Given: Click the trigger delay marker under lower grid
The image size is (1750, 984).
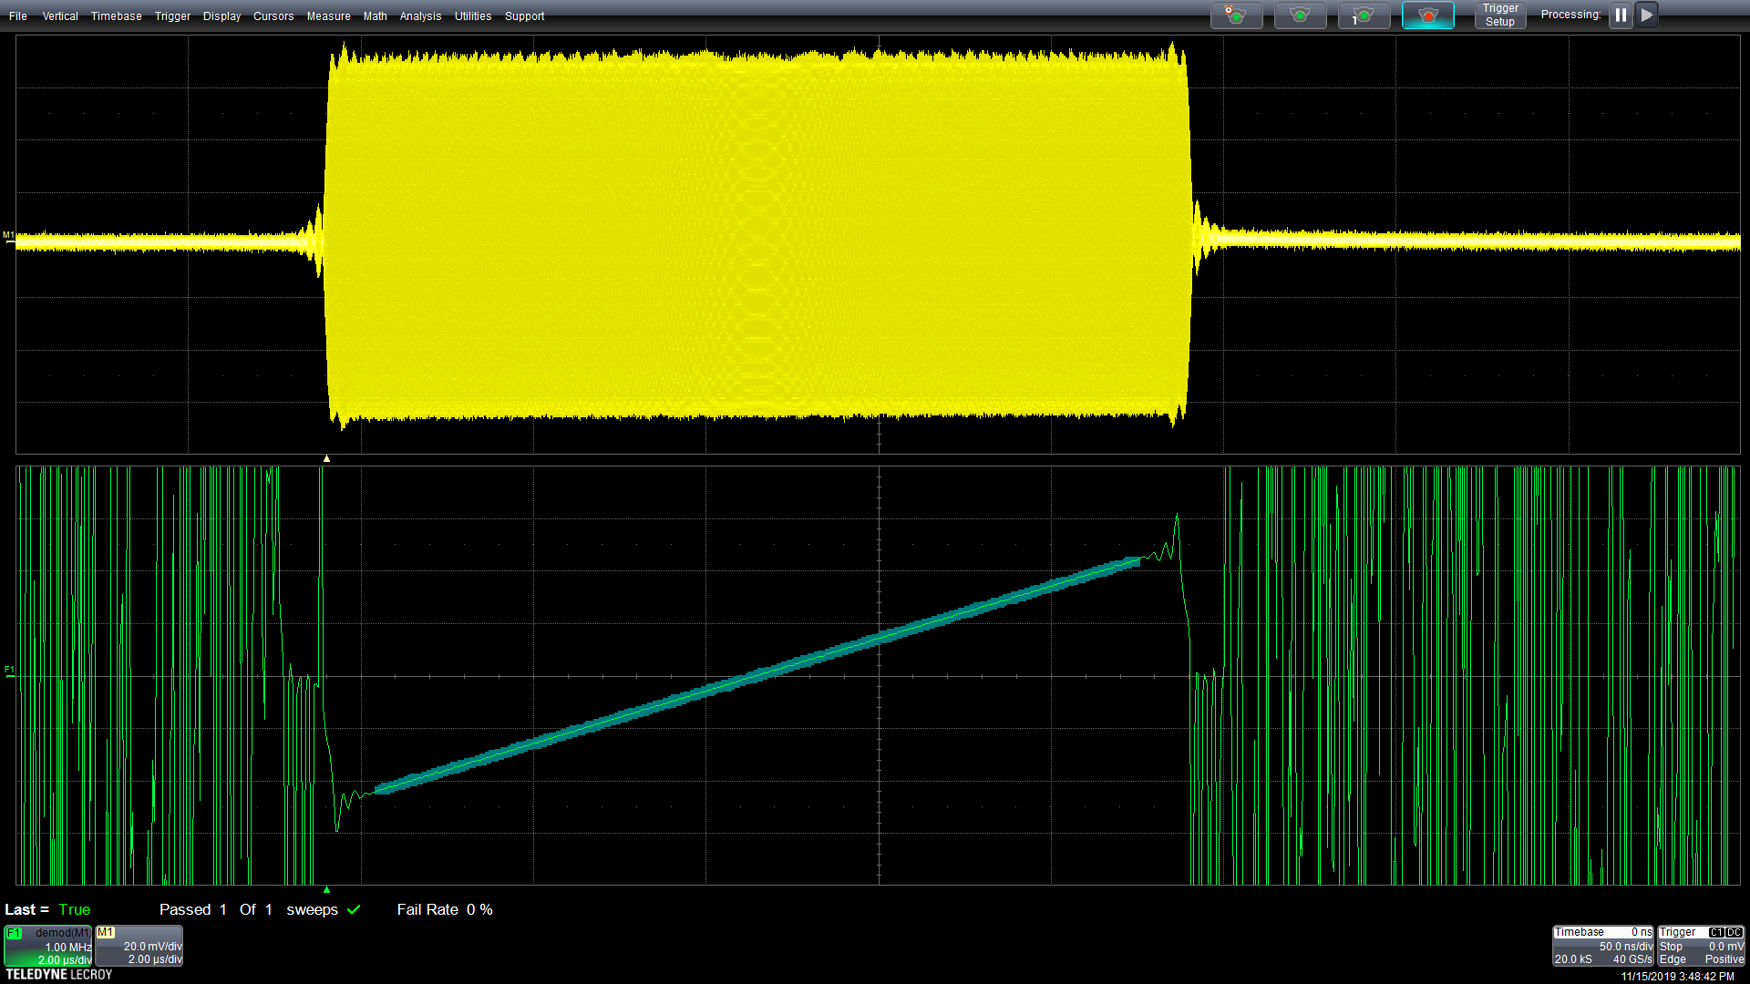Looking at the screenshot, I should click(x=326, y=889).
